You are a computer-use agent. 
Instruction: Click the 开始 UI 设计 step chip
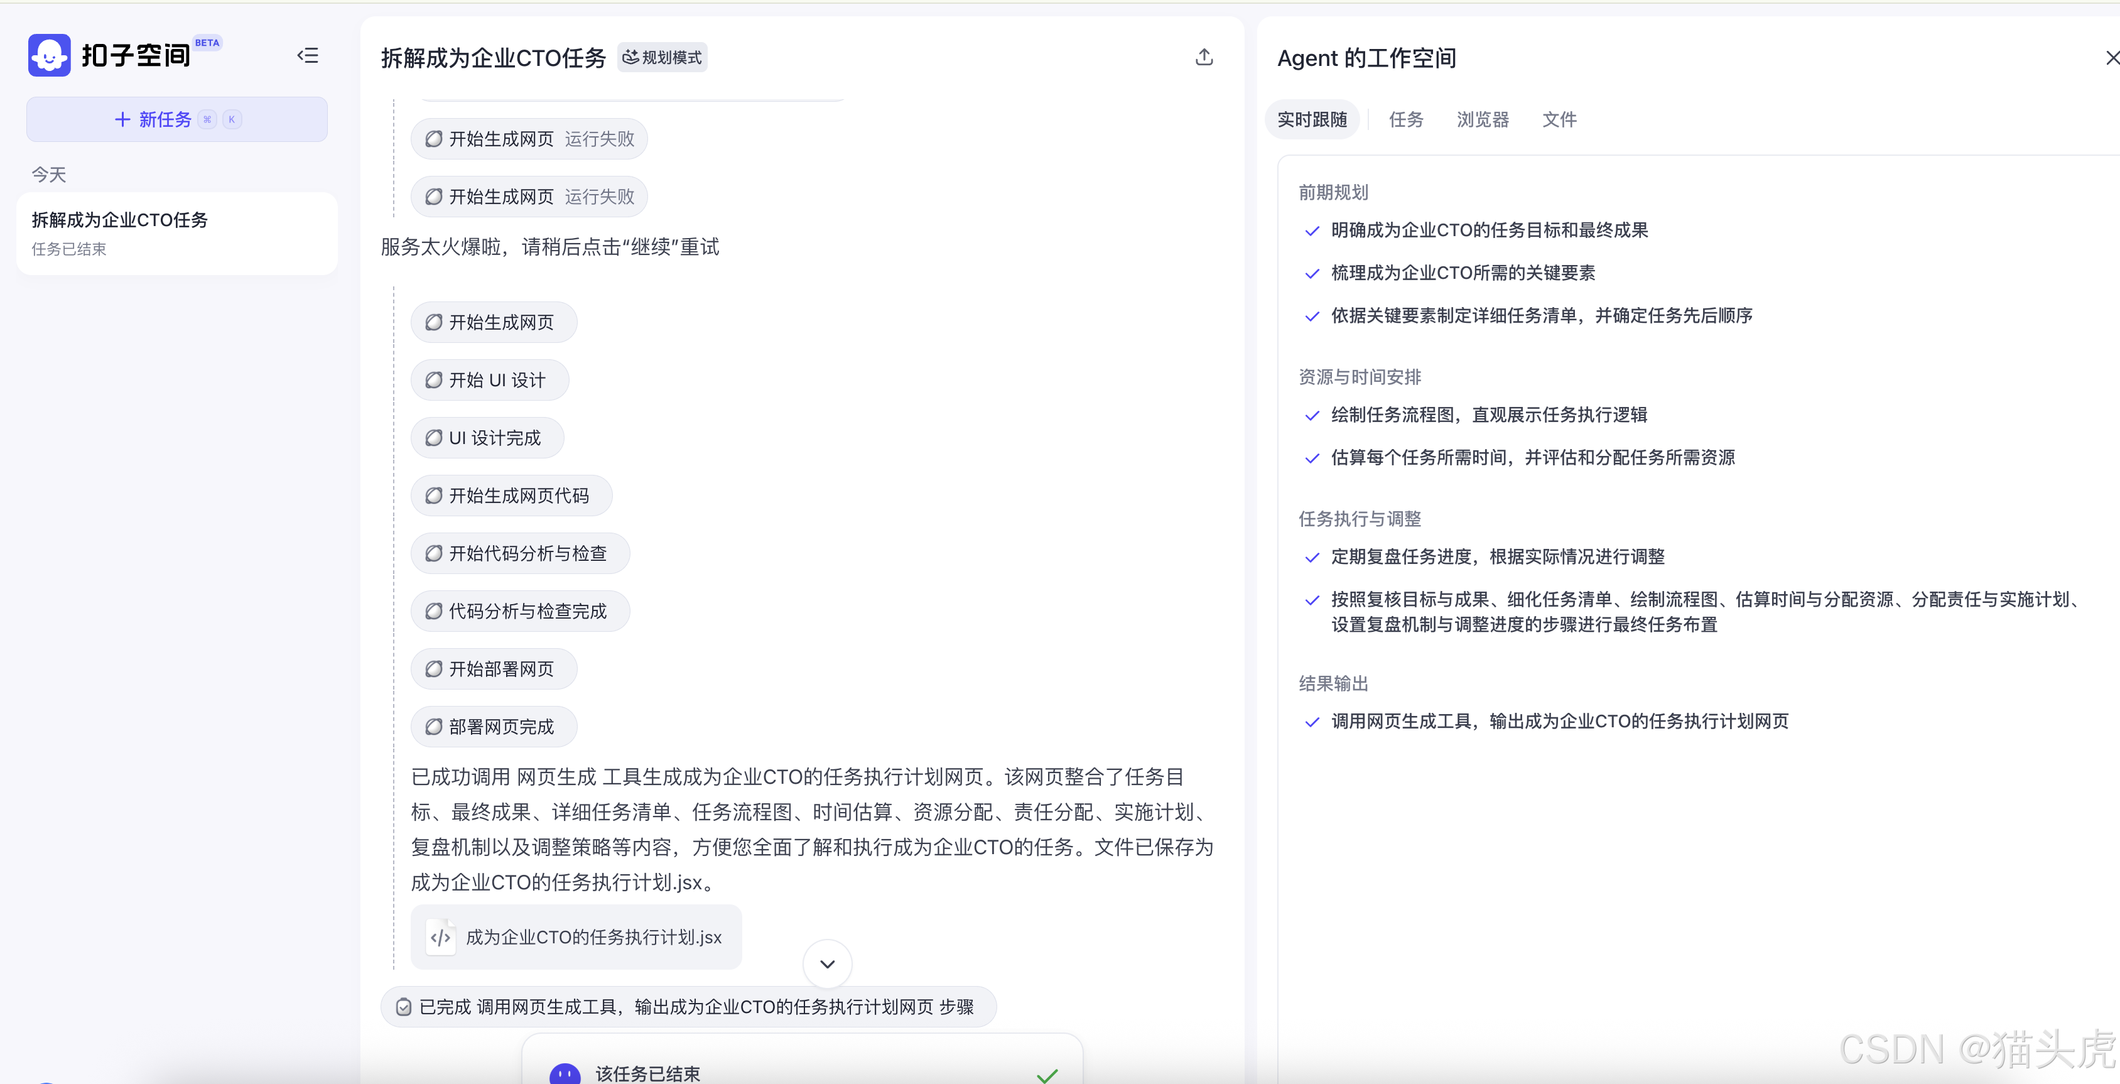pyautogui.click(x=490, y=380)
